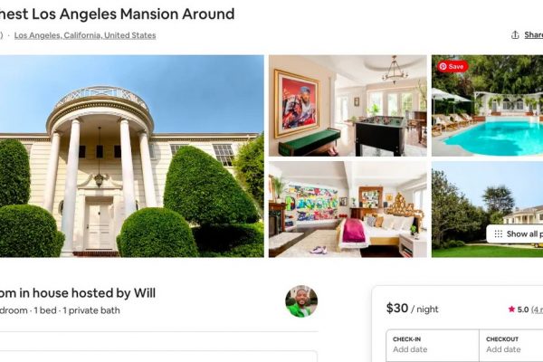The image size is (543, 362).
Task: Open the reviews count link beside 5.0
Action: click(x=537, y=310)
